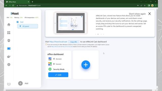Open the Docker whale icon in sidebar
The image size is (162, 91).
coord(9,56)
